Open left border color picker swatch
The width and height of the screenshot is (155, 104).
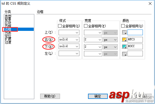[x=124, y=54]
